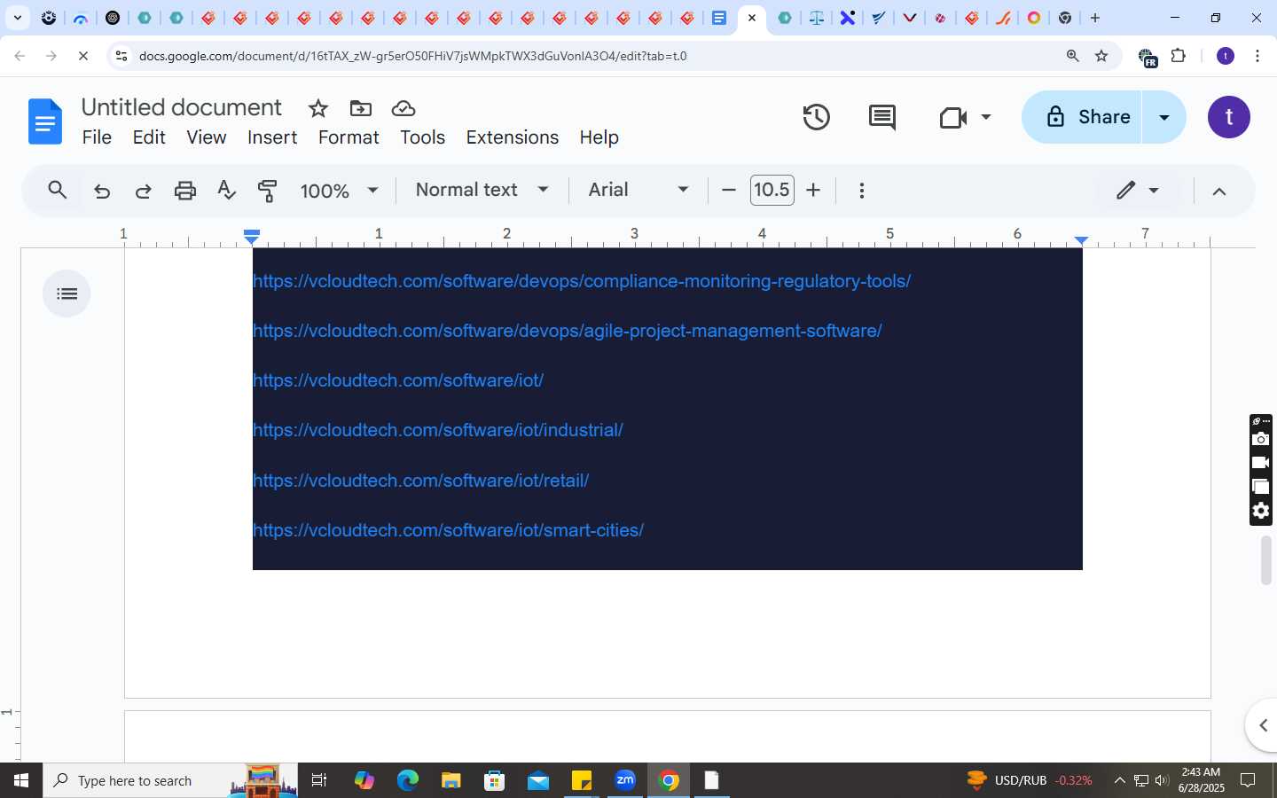Stop page loading button
The width and height of the screenshot is (1277, 798).
tap(83, 56)
